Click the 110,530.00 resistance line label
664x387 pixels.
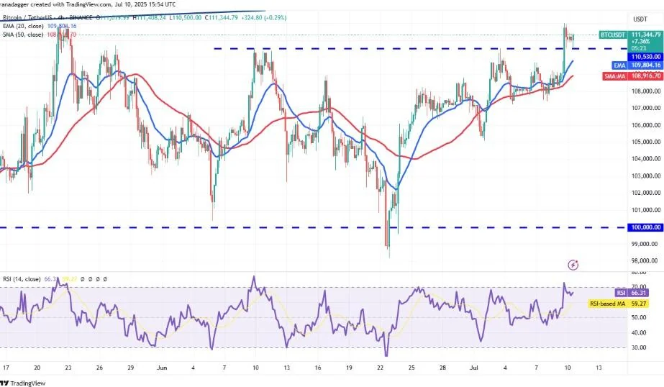tap(646, 56)
